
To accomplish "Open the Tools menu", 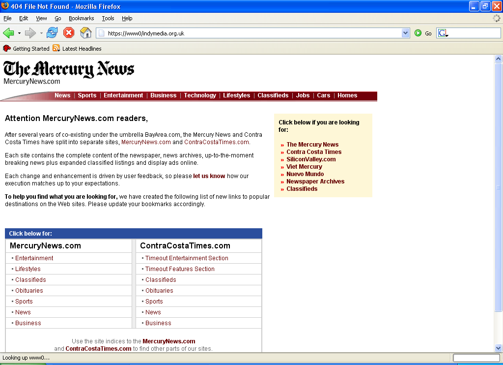I will pos(108,18).
